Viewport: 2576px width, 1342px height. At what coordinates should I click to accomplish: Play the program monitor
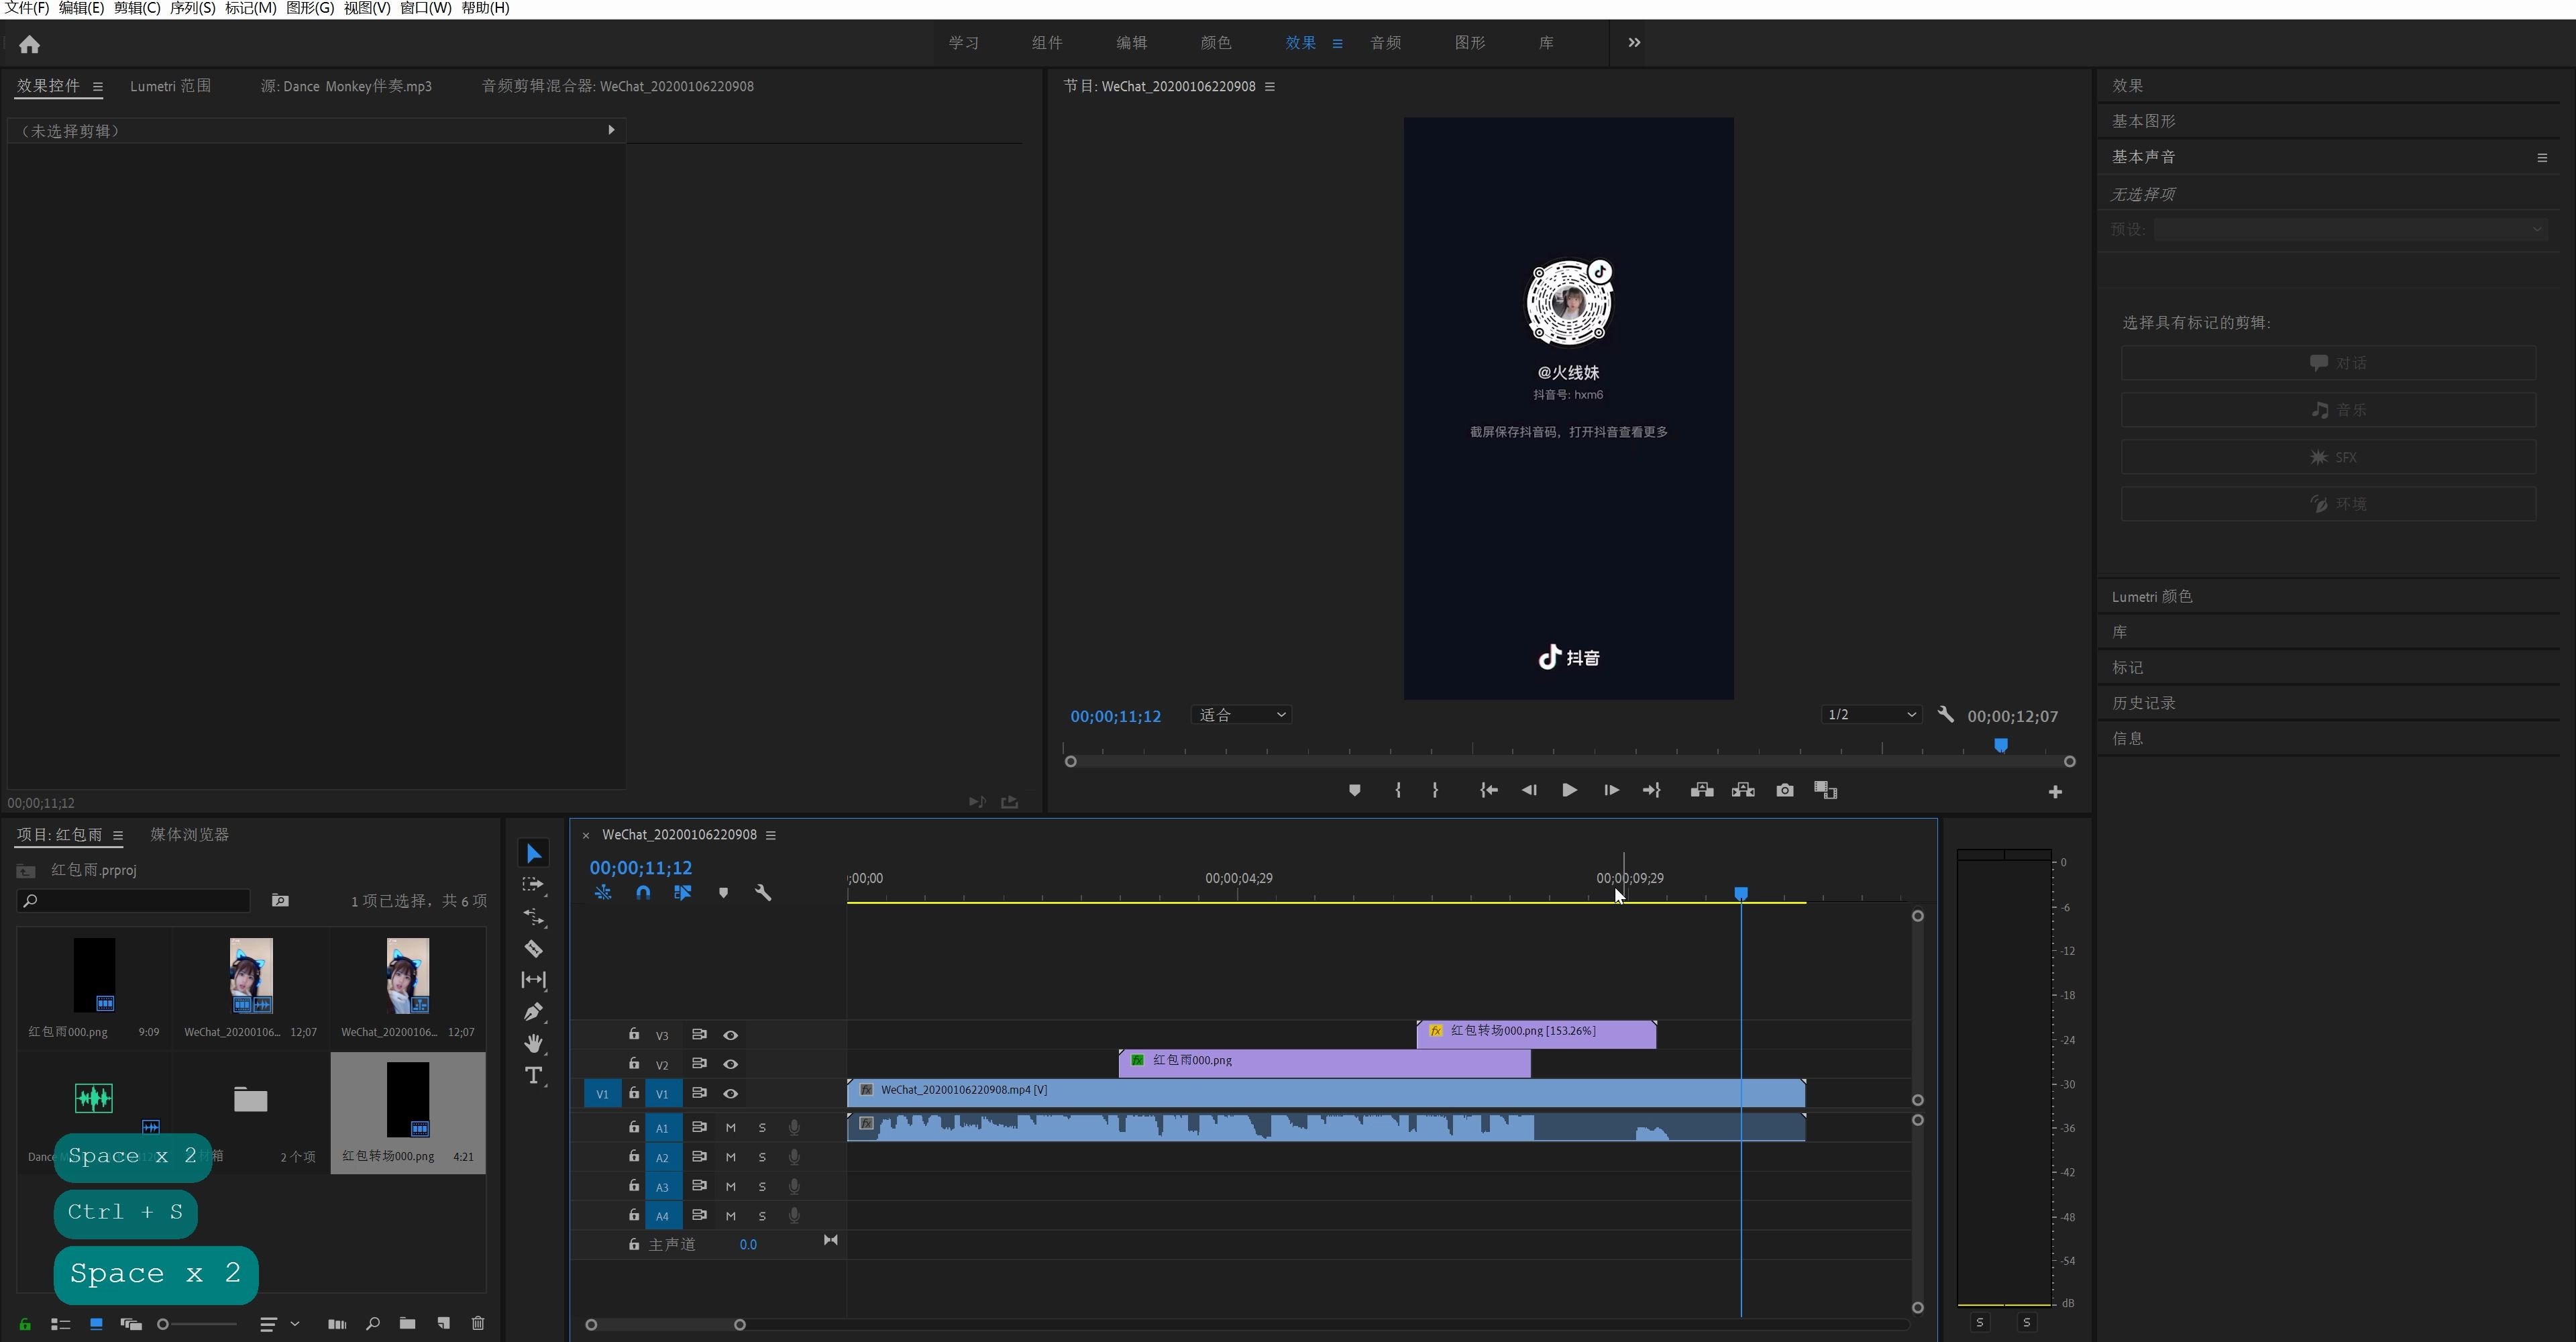pos(1569,790)
